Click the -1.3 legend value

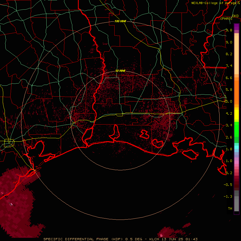pos(228,197)
